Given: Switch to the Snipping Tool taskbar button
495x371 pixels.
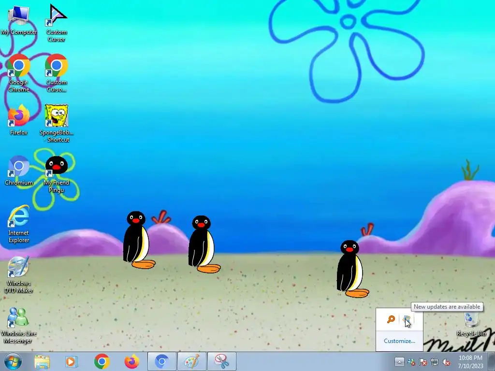Looking at the screenshot, I should pos(222,361).
